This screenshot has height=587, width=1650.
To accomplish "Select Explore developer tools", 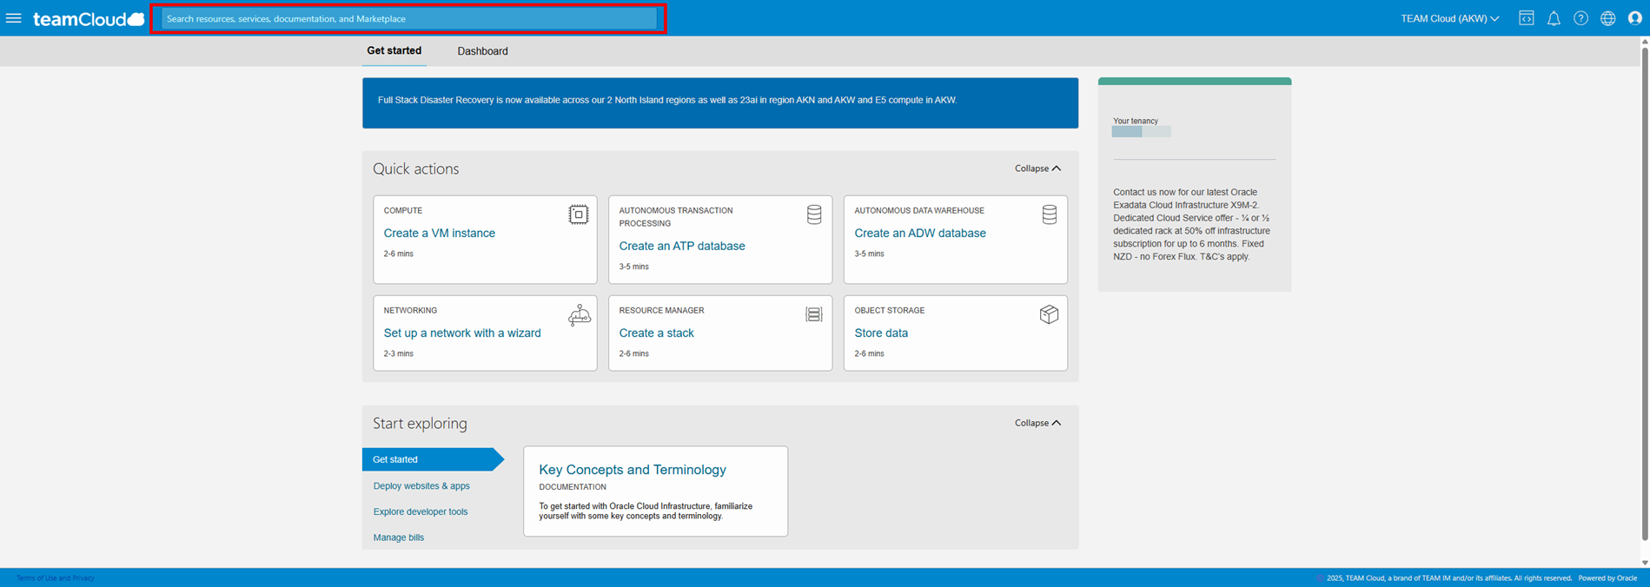I will (421, 511).
